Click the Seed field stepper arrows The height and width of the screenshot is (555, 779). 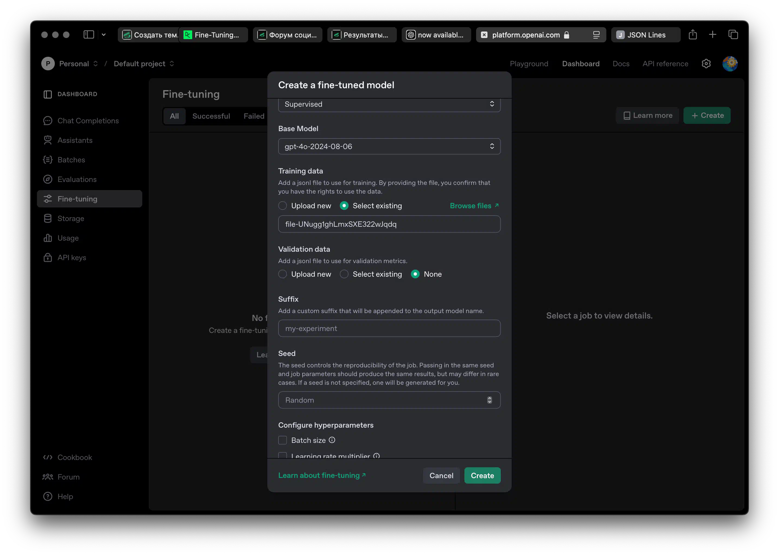[x=489, y=400]
